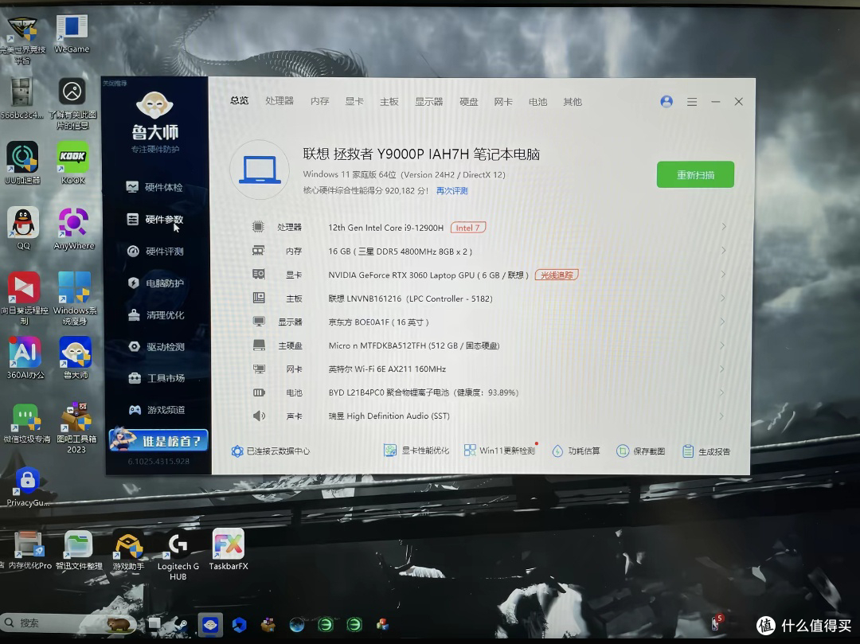Expand the 电池 row chevron
This screenshot has height=644, width=860.
click(721, 392)
